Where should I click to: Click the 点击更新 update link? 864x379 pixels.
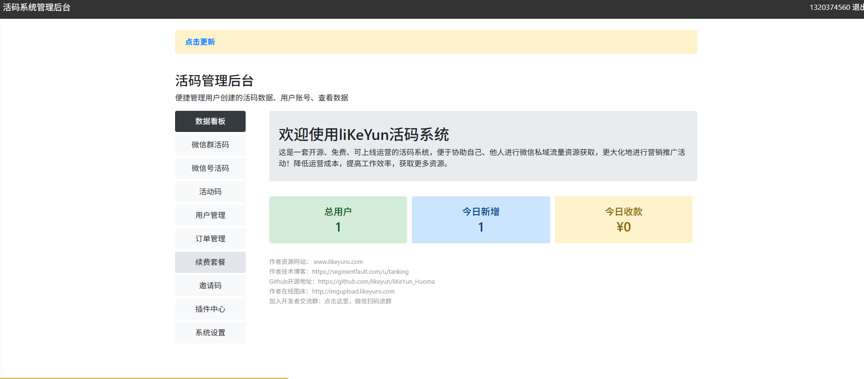pyautogui.click(x=200, y=42)
